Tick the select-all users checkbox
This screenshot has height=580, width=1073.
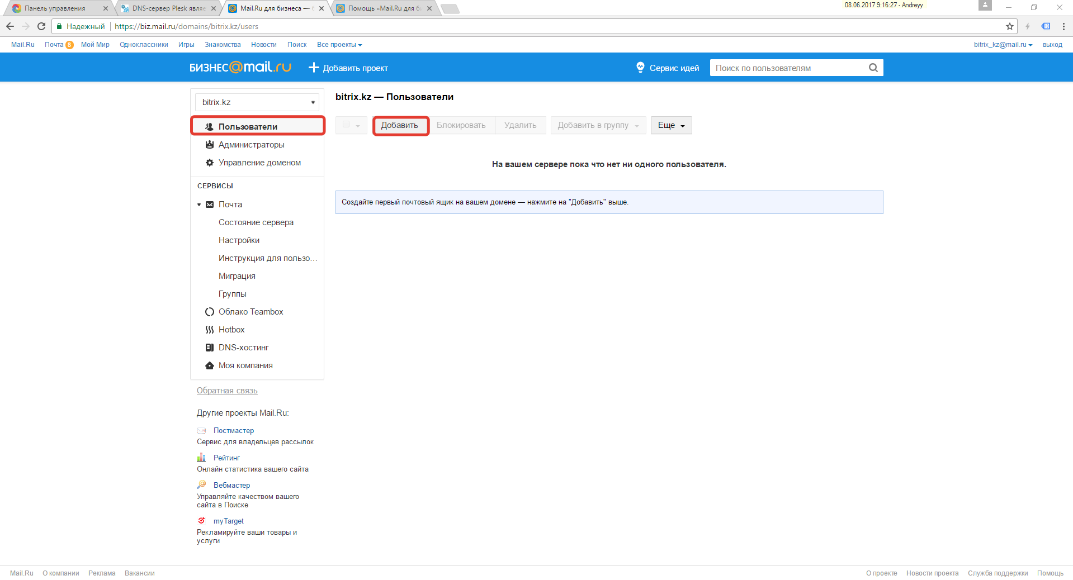click(346, 125)
